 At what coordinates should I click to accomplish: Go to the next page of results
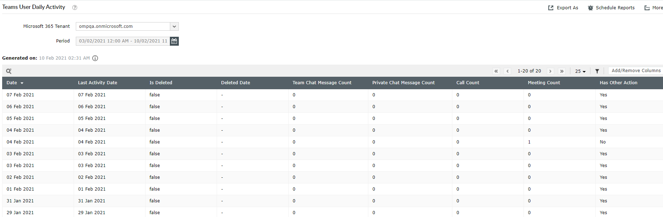(x=550, y=71)
